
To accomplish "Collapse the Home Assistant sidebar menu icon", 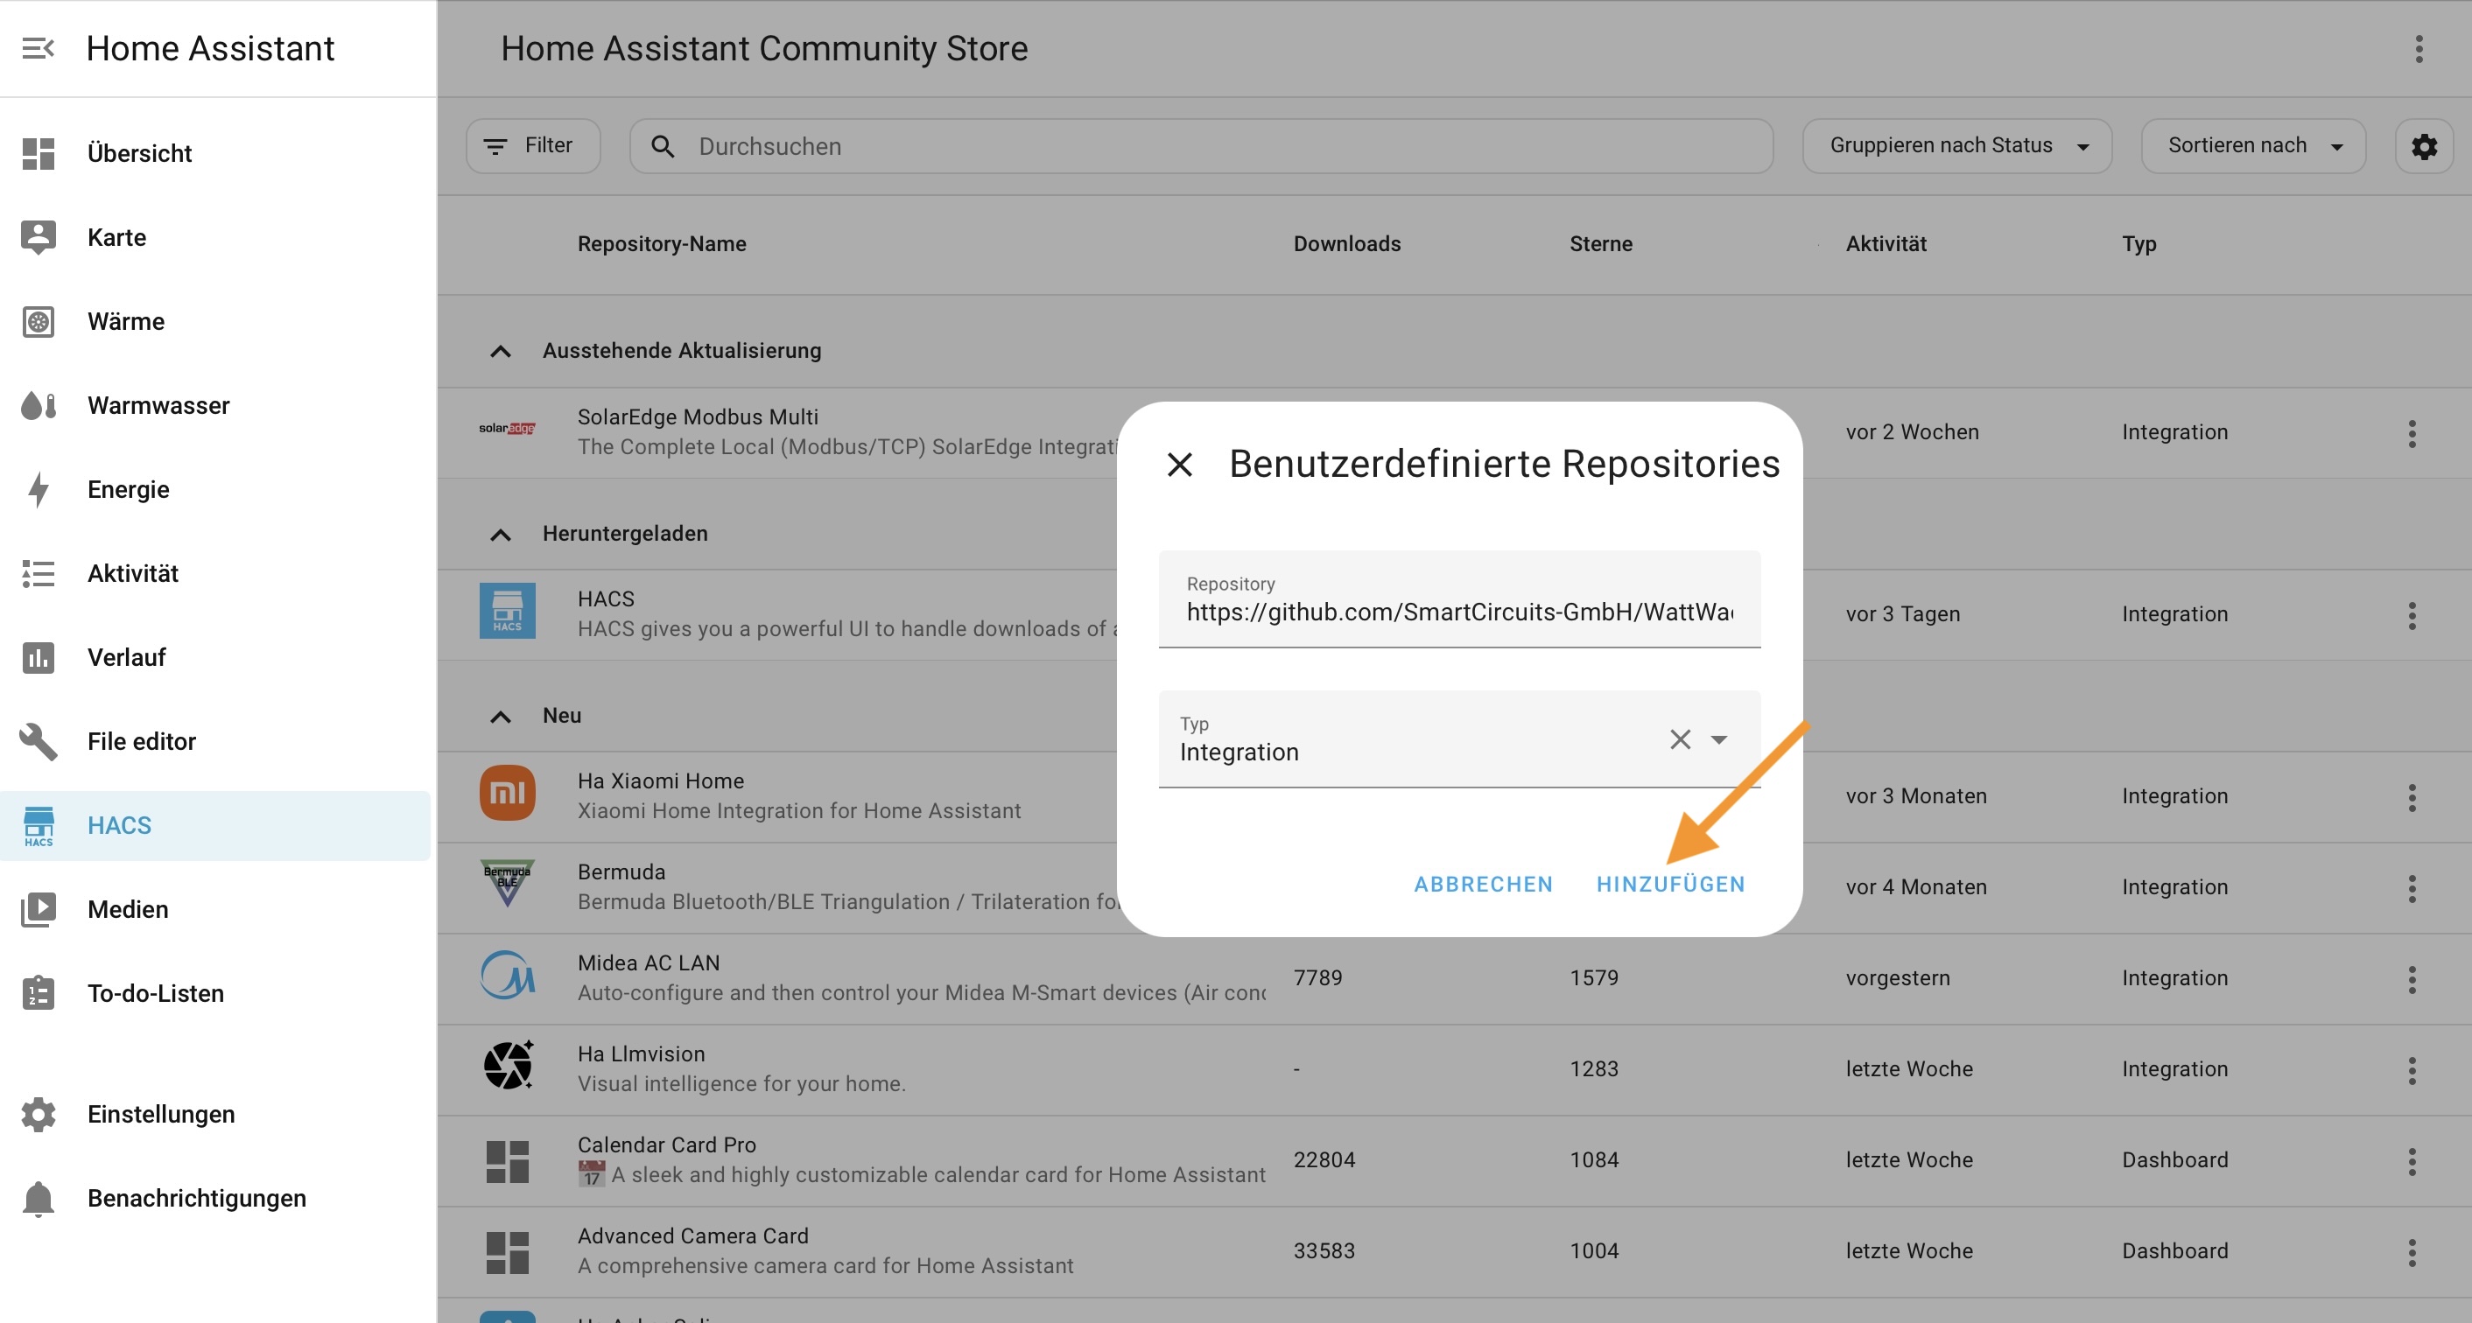I will (38, 48).
